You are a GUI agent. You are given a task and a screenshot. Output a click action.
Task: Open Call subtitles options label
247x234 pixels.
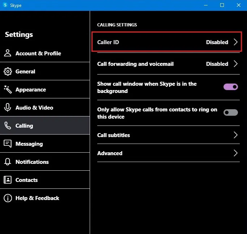pyautogui.click(x=114, y=135)
